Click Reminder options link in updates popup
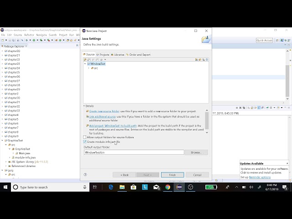Image resolution: width=292 pixels, height=219 pixels. [260, 177]
